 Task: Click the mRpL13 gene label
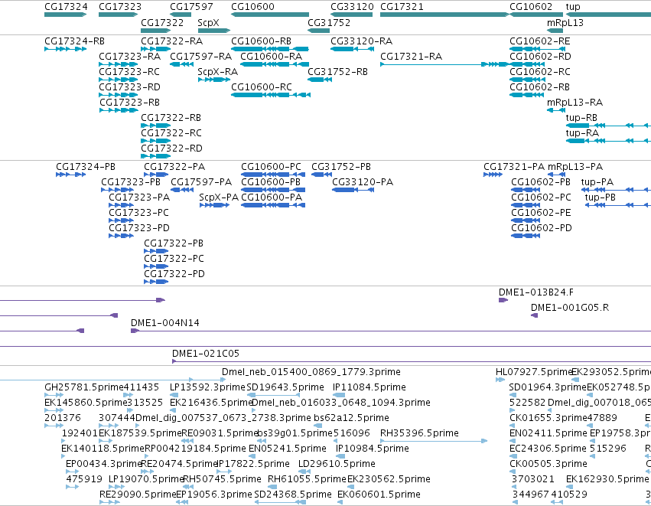565,22
